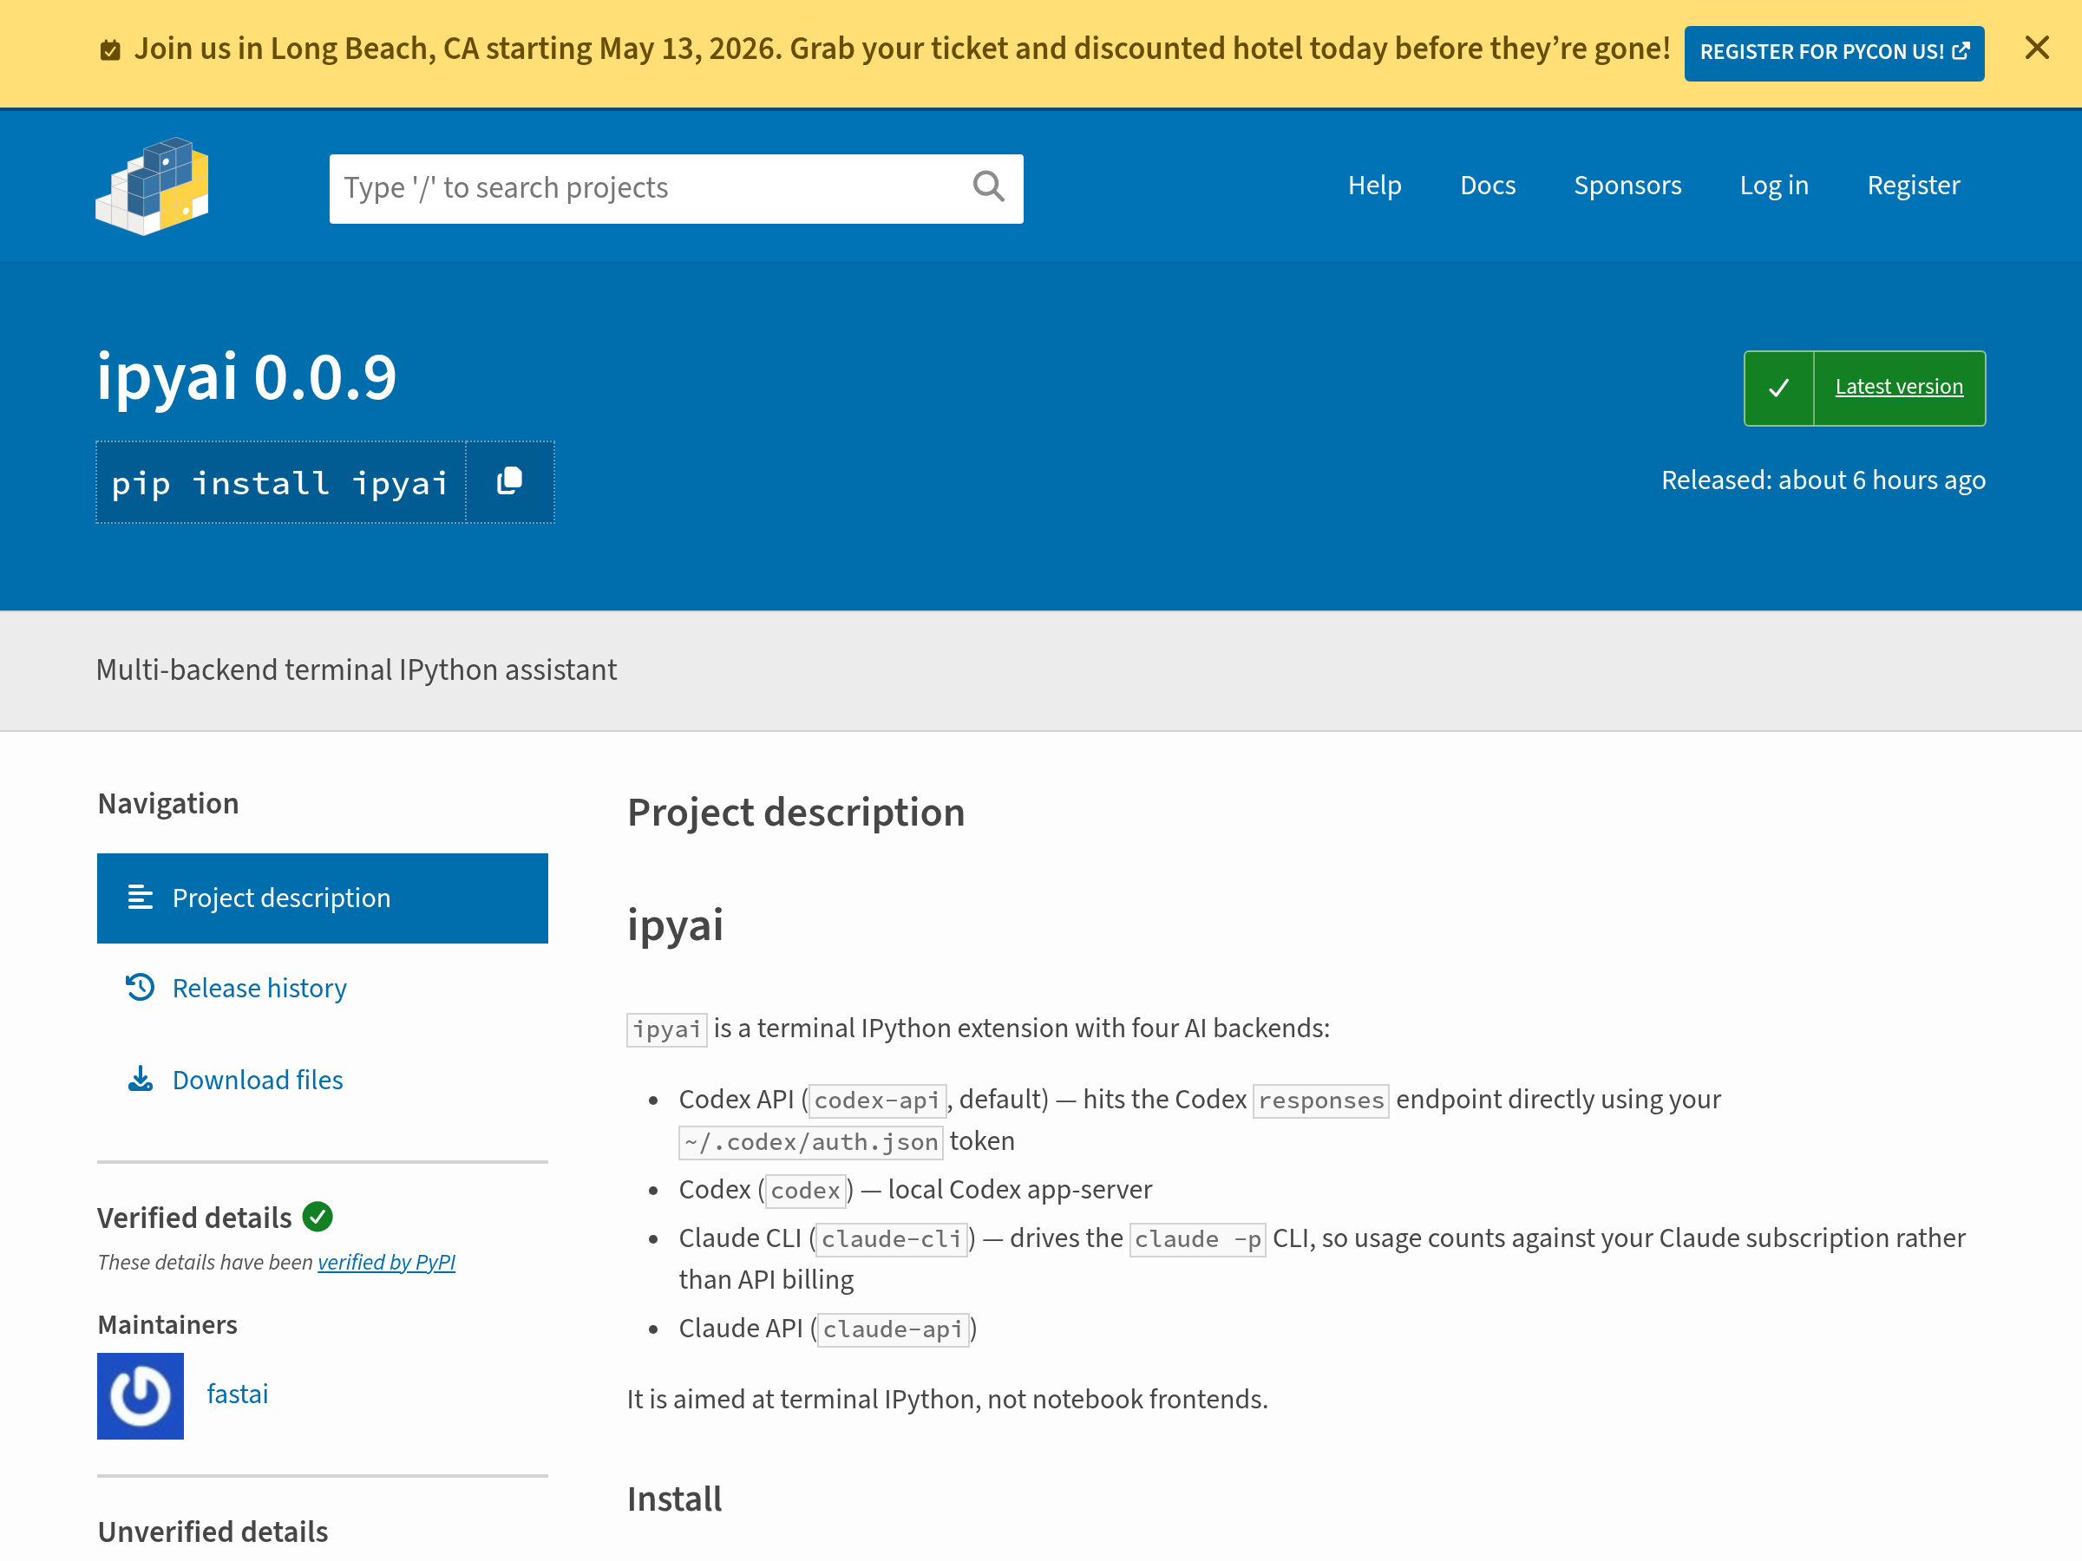The height and width of the screenshot is (1561, 2082).
Task: Follow the verified by PyPI link
Action: pos(386,1262)
